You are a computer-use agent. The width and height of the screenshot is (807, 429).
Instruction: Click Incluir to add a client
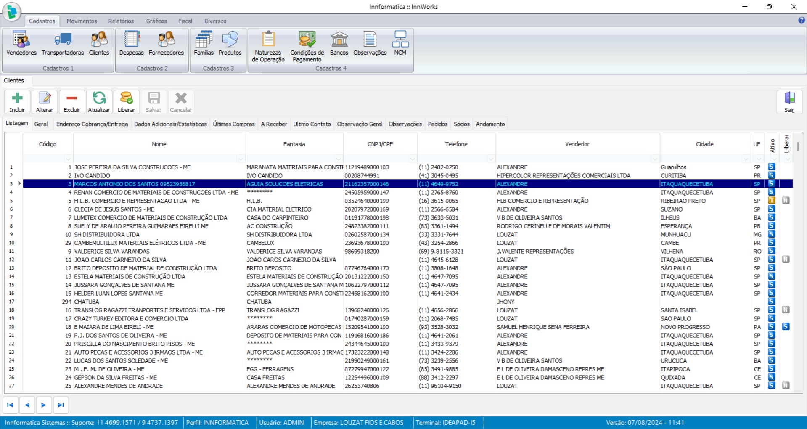(17, 102)
